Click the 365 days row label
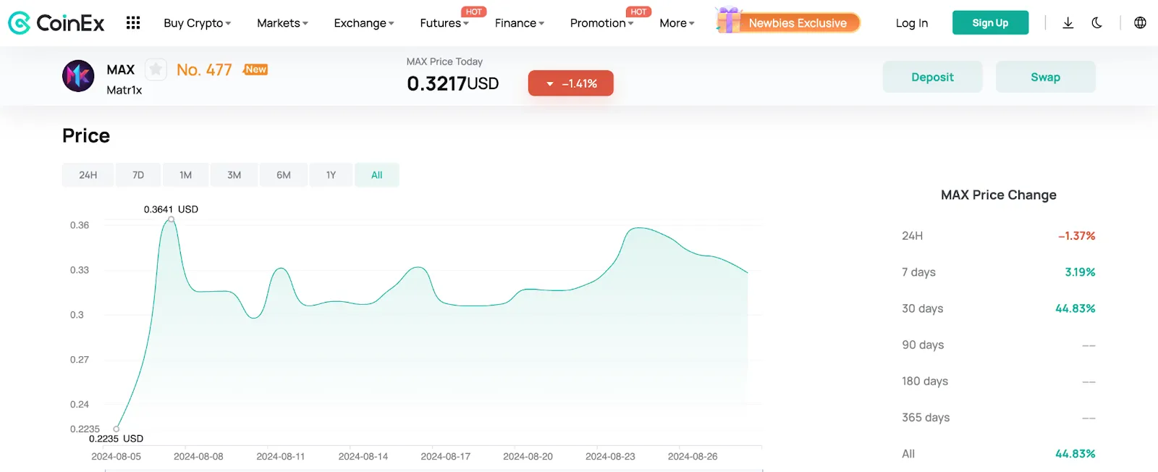Image resolution: width=1158 pixels, height=472 pixels. click(926, 418)
